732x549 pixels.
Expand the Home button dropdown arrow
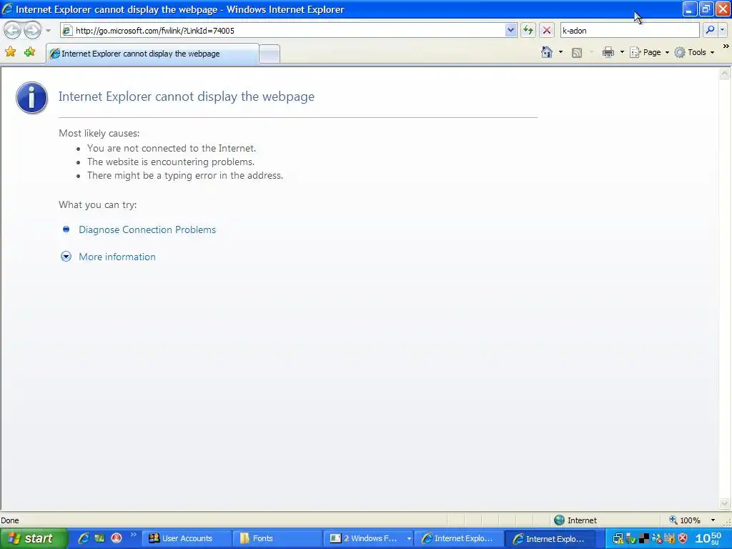point(560,52)
